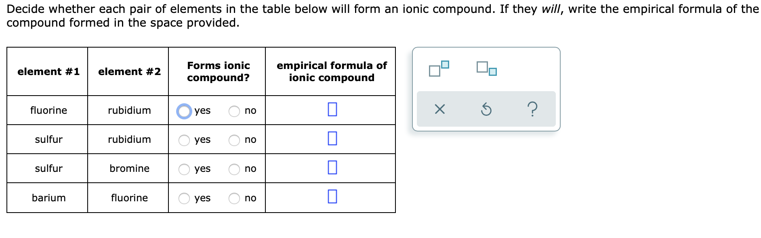Select "no" for sulfur and rubidium
Image resolution: width=761 pixels, height=238 pixels.
point(234,140)
